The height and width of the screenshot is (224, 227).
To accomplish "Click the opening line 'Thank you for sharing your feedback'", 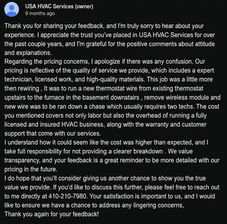I will click(54, 26).
